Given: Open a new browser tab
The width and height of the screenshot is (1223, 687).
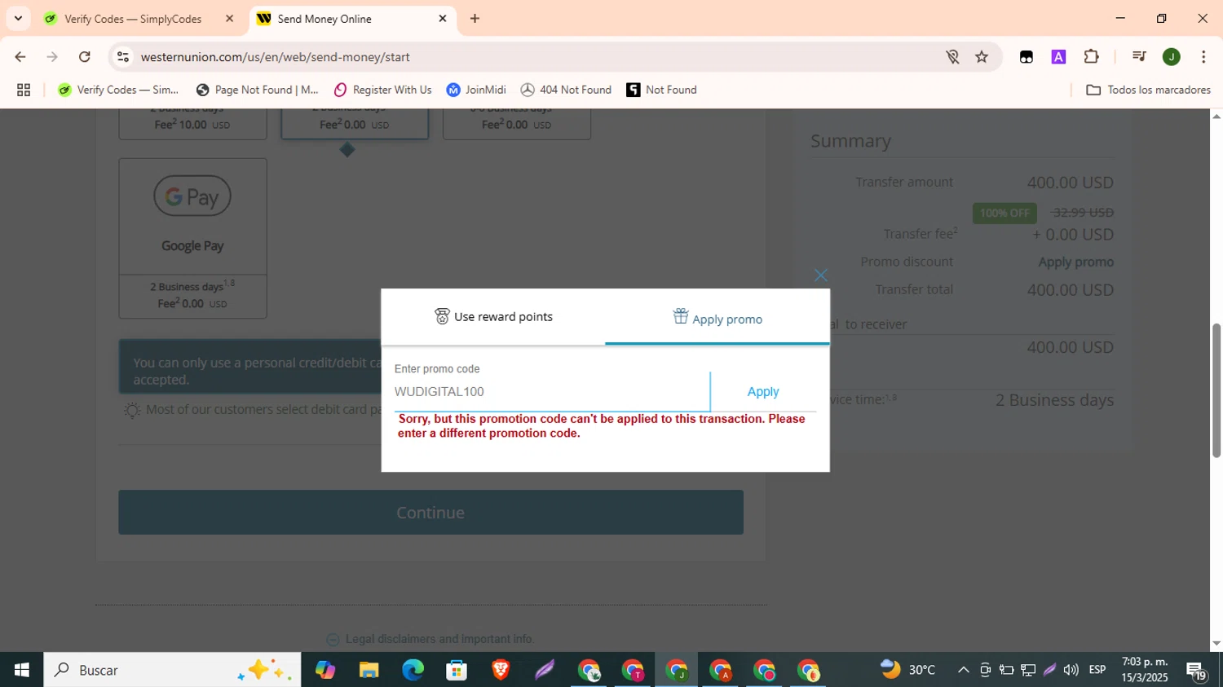Looking at the screenshot, I should click(475, 18).
